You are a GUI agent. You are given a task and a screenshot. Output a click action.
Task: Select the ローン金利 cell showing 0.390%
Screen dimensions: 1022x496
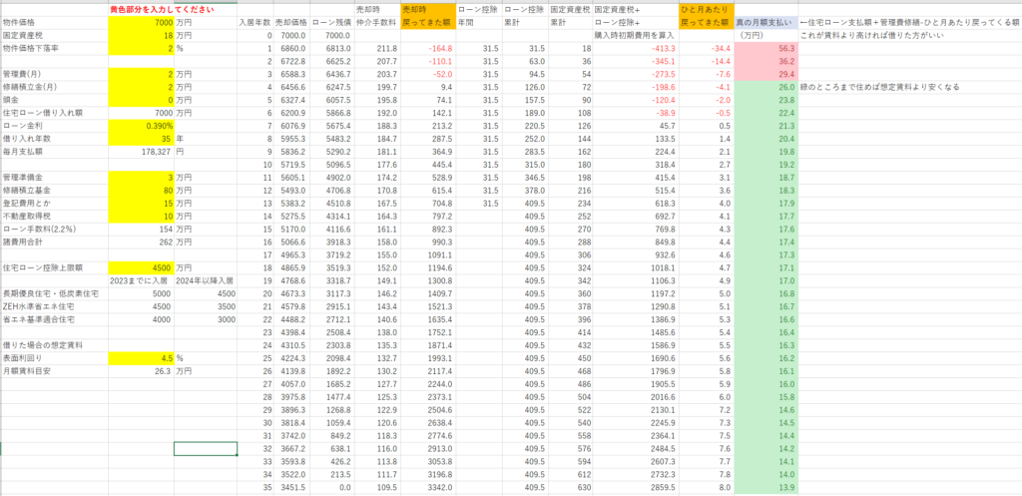143,125
